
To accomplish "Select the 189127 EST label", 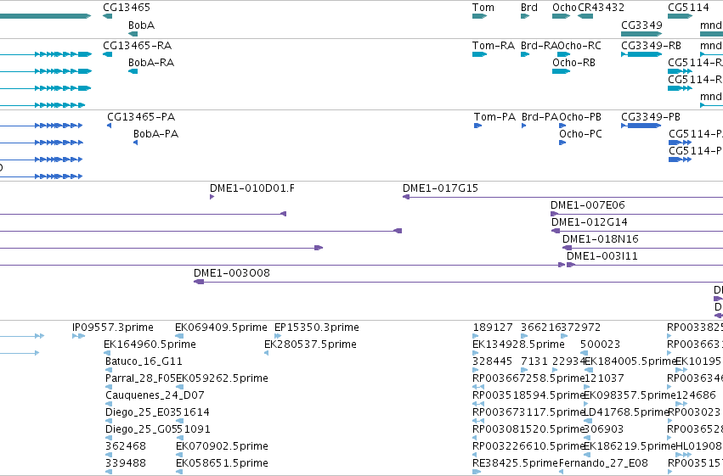I will [x=493, y=328].
